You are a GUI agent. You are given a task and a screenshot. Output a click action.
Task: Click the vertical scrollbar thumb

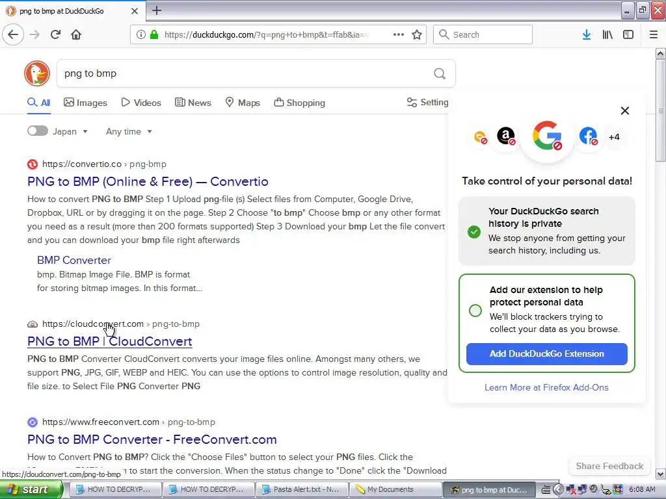coord(660,110)
